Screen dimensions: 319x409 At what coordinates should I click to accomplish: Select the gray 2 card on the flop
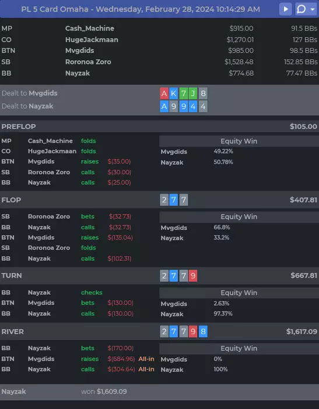tap(164, 200)
